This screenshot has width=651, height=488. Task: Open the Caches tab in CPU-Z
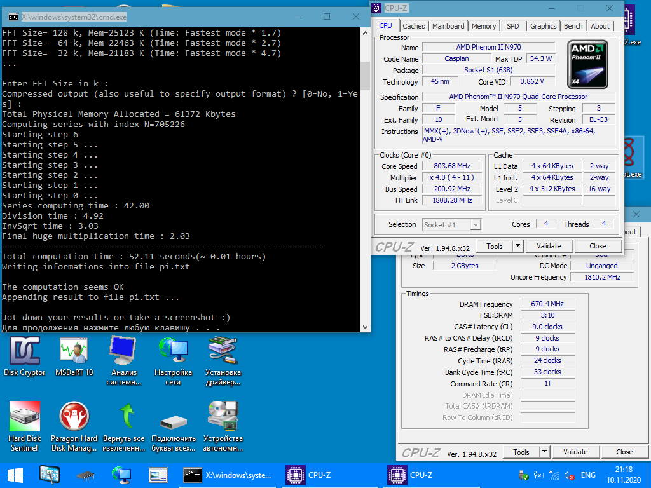point(413,26)
